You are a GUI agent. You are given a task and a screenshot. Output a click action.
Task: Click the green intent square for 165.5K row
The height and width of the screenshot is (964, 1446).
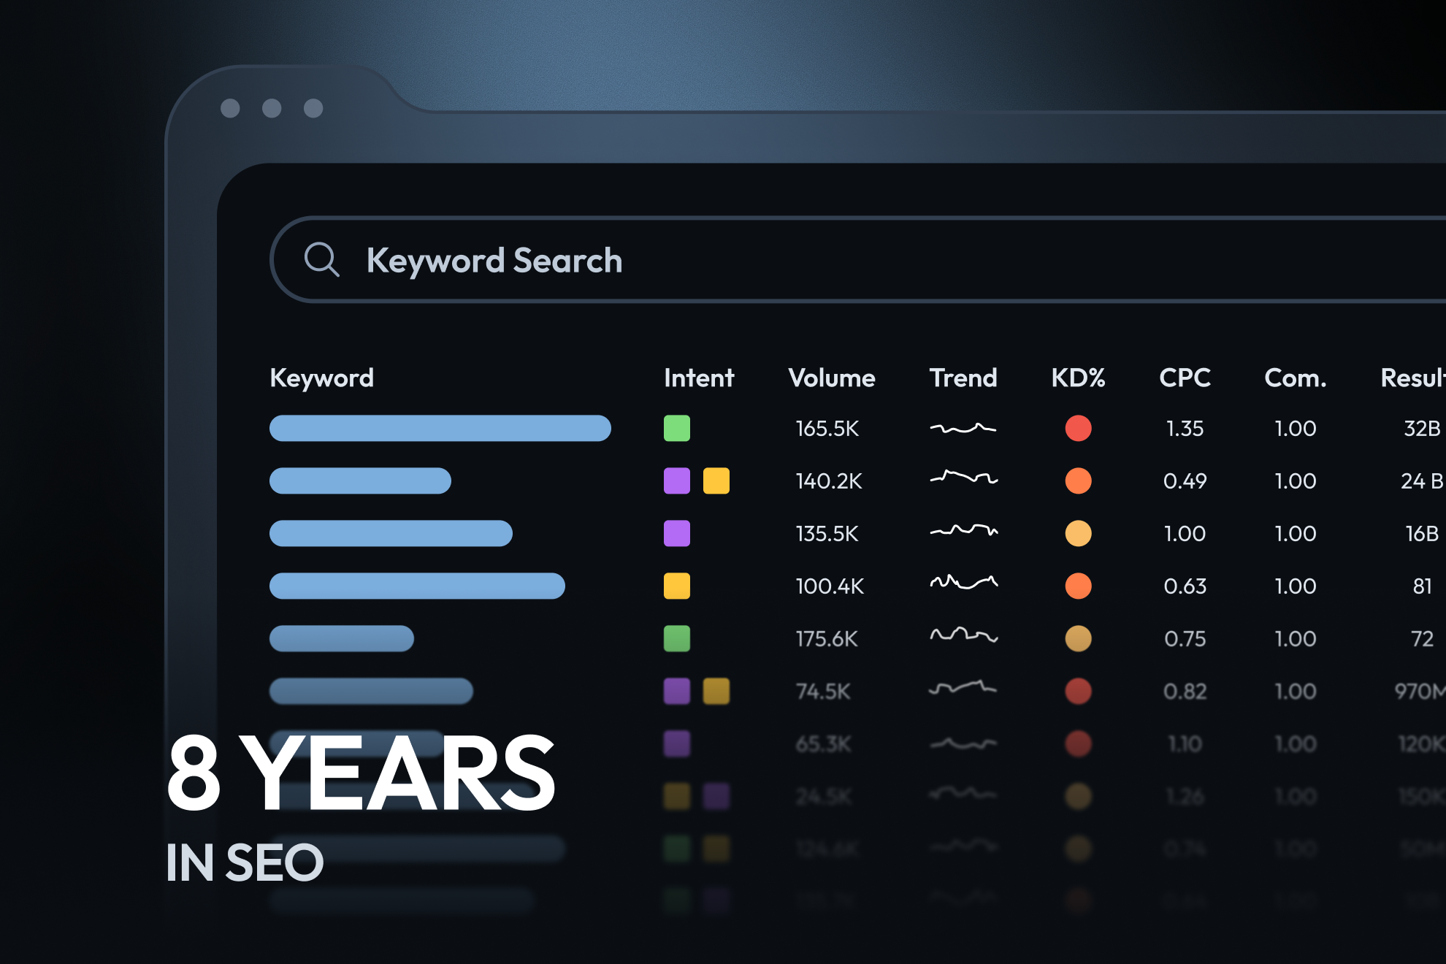[x=676, y=428]
